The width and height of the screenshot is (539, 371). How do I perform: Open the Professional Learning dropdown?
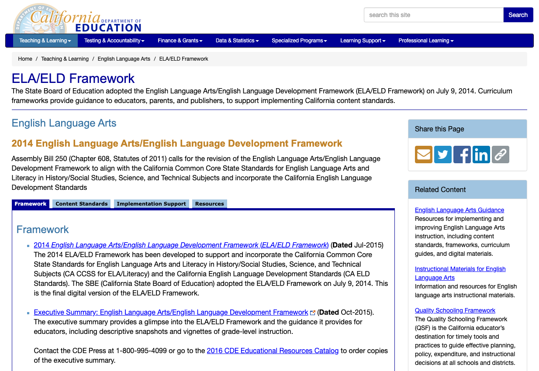click(425, 40)
